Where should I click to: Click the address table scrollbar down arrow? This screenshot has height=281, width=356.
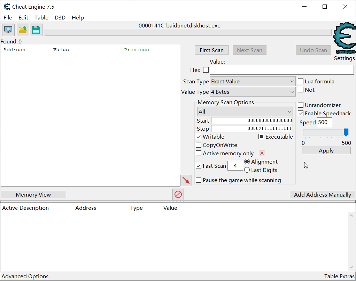click(x=351, y=267)
